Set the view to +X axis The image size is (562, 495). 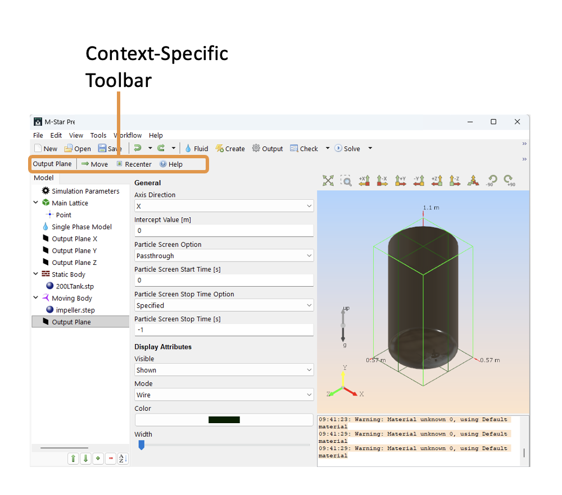(x=364, y=180)
